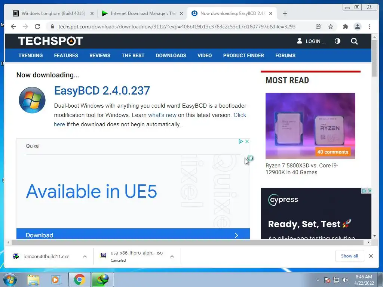Open AdChoices icon on Quixel ad
This screenshot has width=383, height=287.
tap(240, 141)
